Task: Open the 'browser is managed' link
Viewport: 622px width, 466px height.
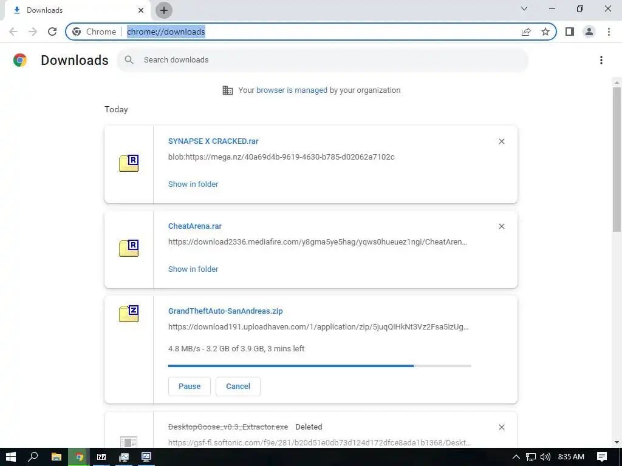Action: pos(292,90)
